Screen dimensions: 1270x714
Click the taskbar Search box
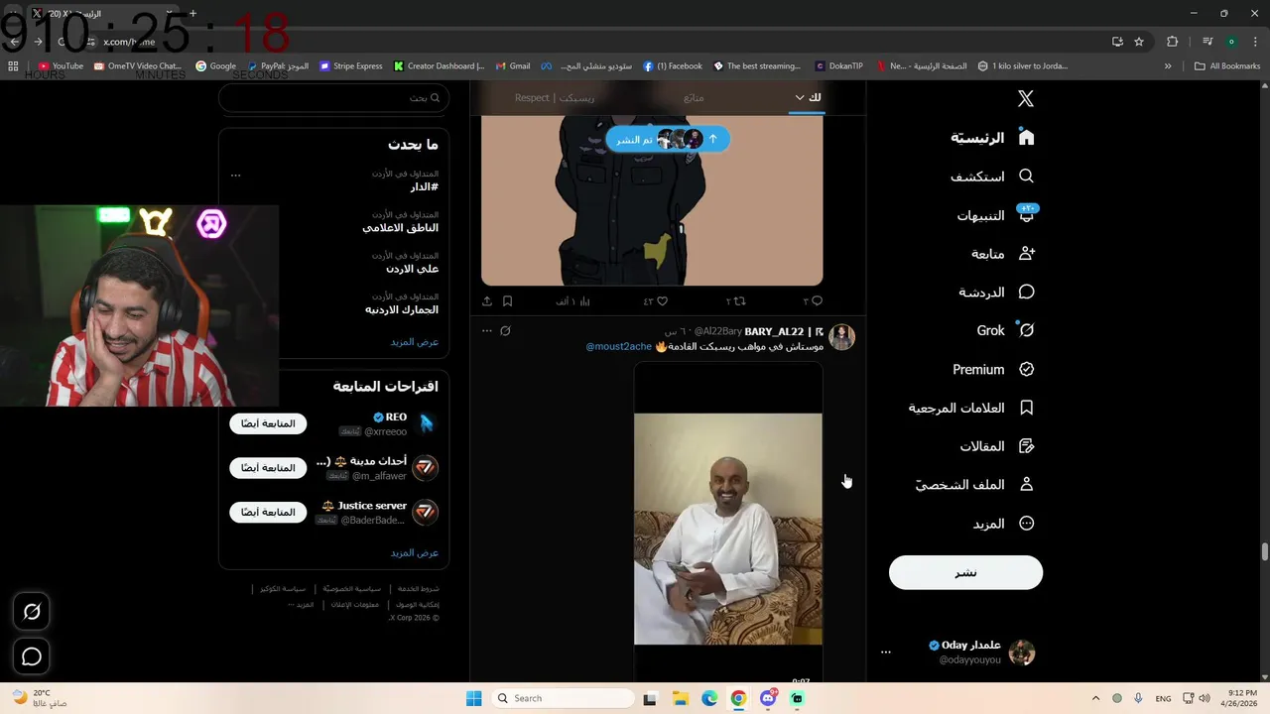coord(563,698)
